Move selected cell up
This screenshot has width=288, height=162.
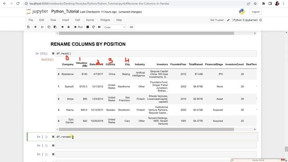(63, 27)
